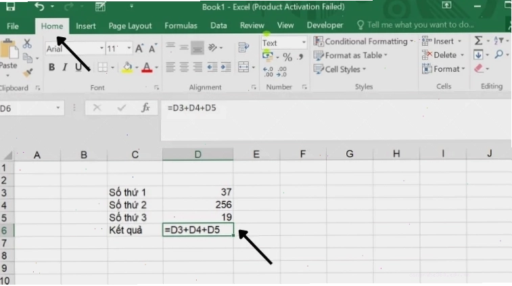
Task: Merge and center cells
Action: pyautogui.click(x=243, y=67)
